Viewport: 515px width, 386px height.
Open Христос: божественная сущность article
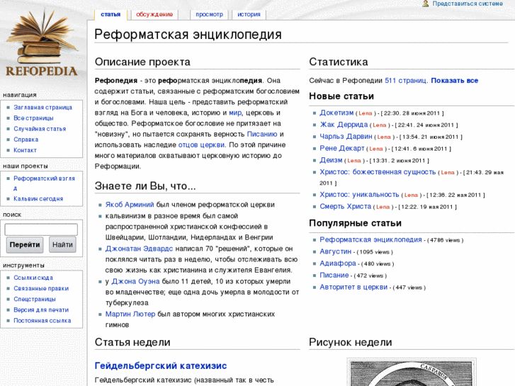[x=378, y=172]
